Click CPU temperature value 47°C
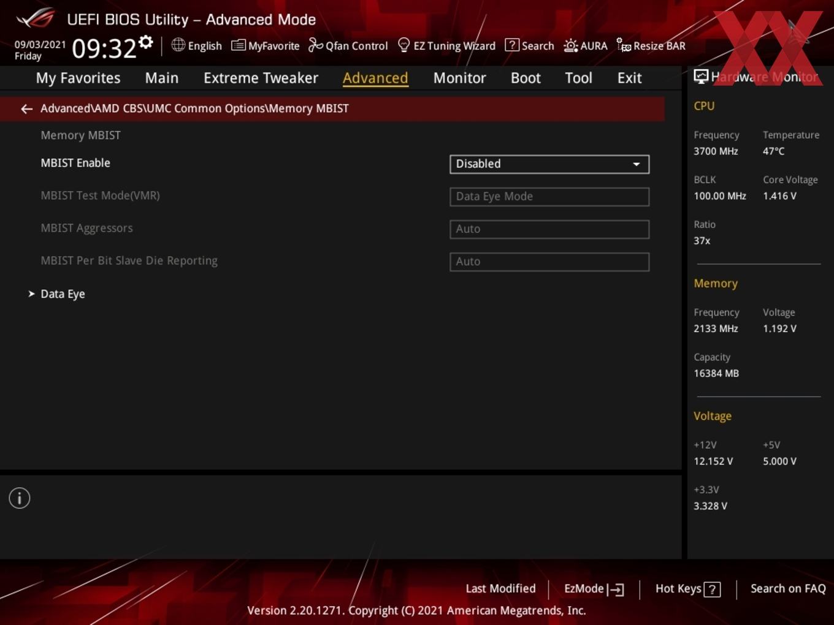 tap(773, 151)
